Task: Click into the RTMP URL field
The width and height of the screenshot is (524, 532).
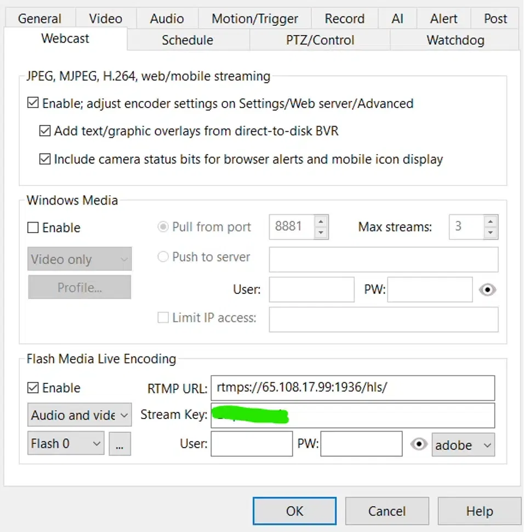Action: (352, 388)
